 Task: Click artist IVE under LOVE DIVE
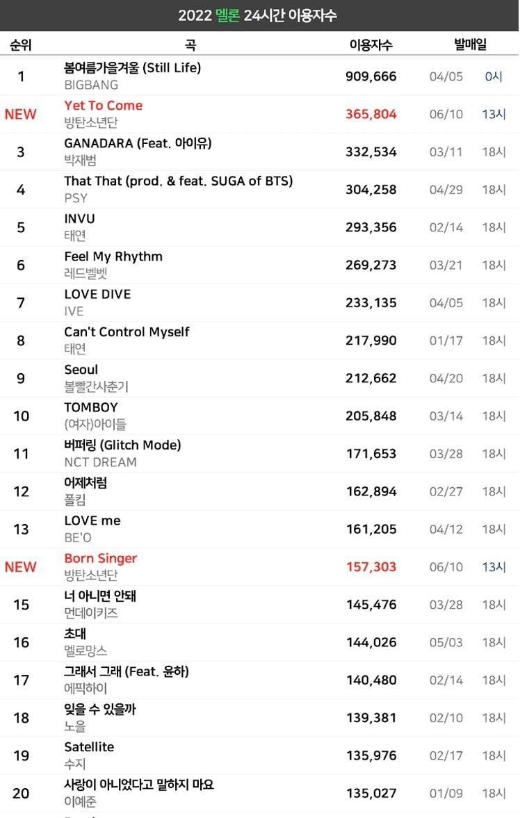(x=74, y=311)
